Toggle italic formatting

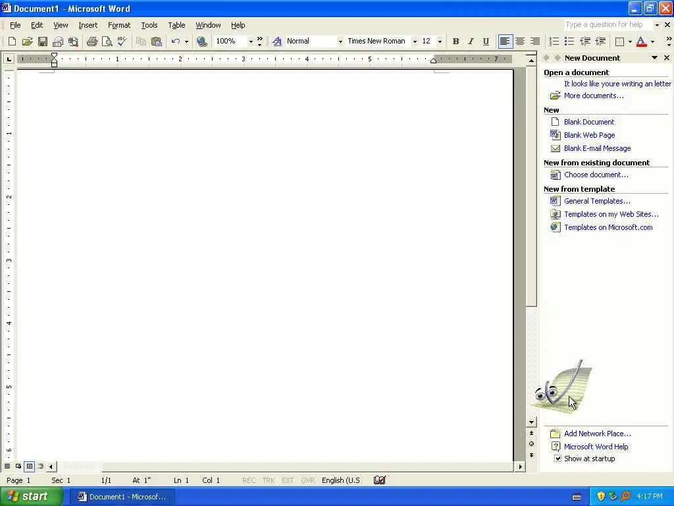pos(471,42)
